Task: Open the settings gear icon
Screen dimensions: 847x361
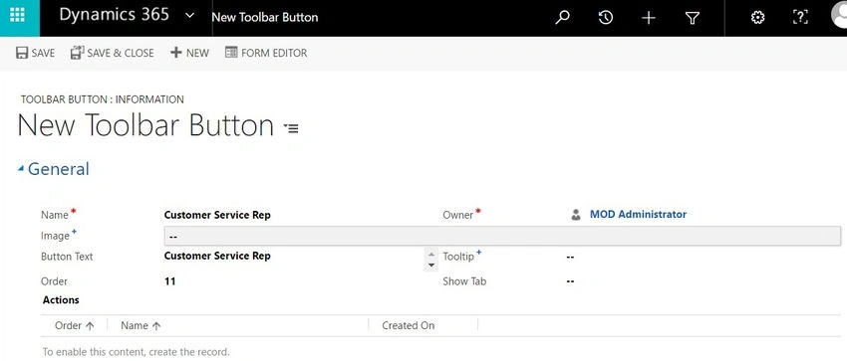Action: coord(758,18)
